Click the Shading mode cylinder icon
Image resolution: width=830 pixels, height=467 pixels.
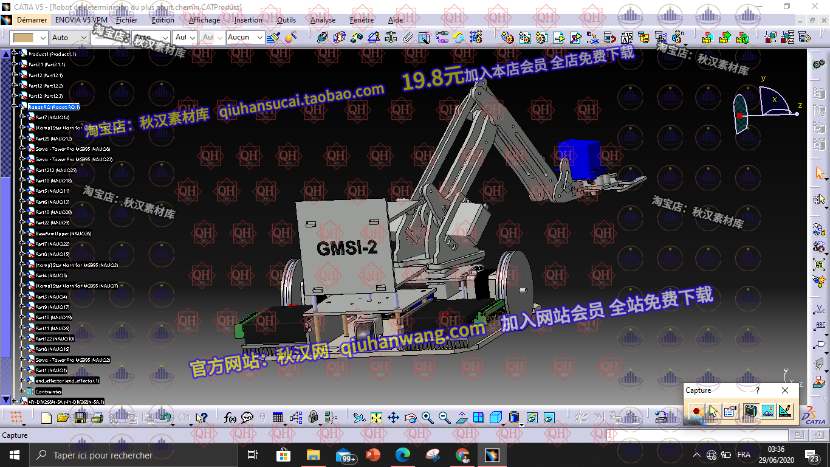[x=513, y=418]
